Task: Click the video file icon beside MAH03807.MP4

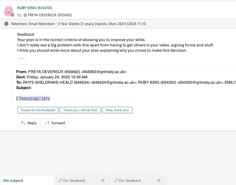Action: click(19, 98)
